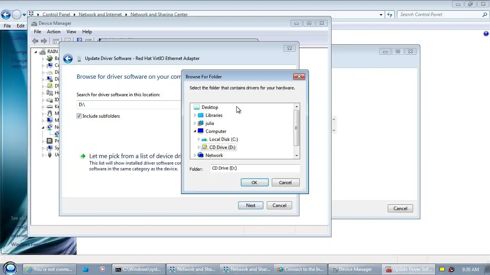Screen dimensions: 490x275
Task: Toggle Device Manager console tree toolbar icon
Action: 56,41
